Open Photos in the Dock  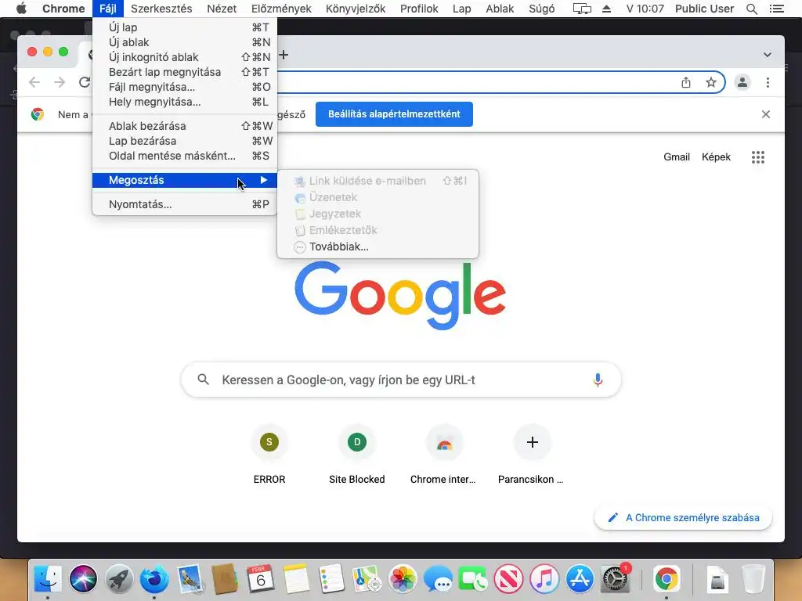403,578
